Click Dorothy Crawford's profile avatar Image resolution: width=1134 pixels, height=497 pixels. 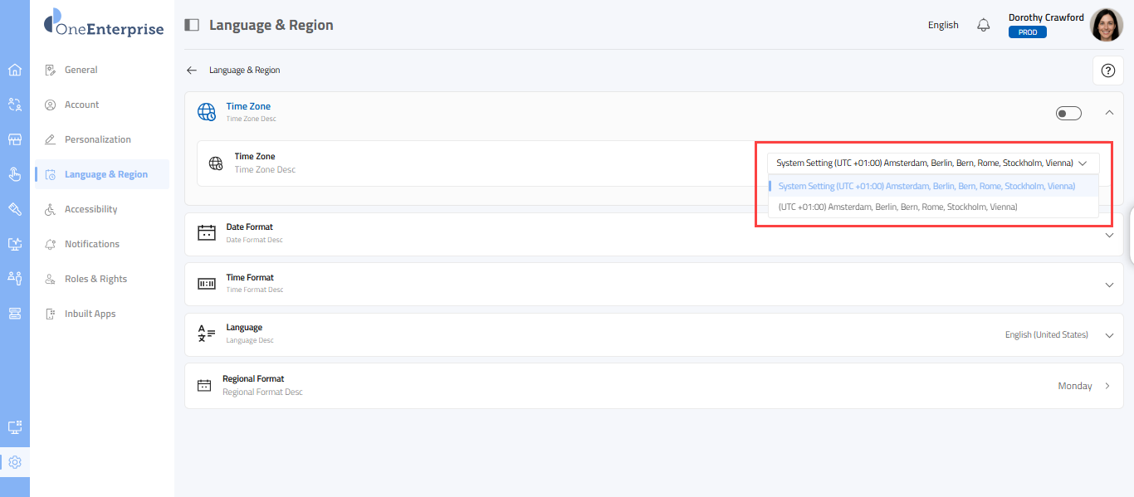(x=1106, y=25)
